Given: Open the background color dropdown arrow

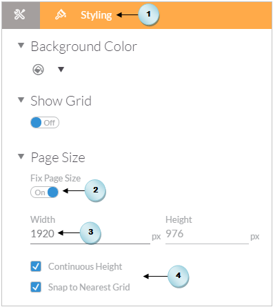Looking at the screenshot, I should 61,69.
